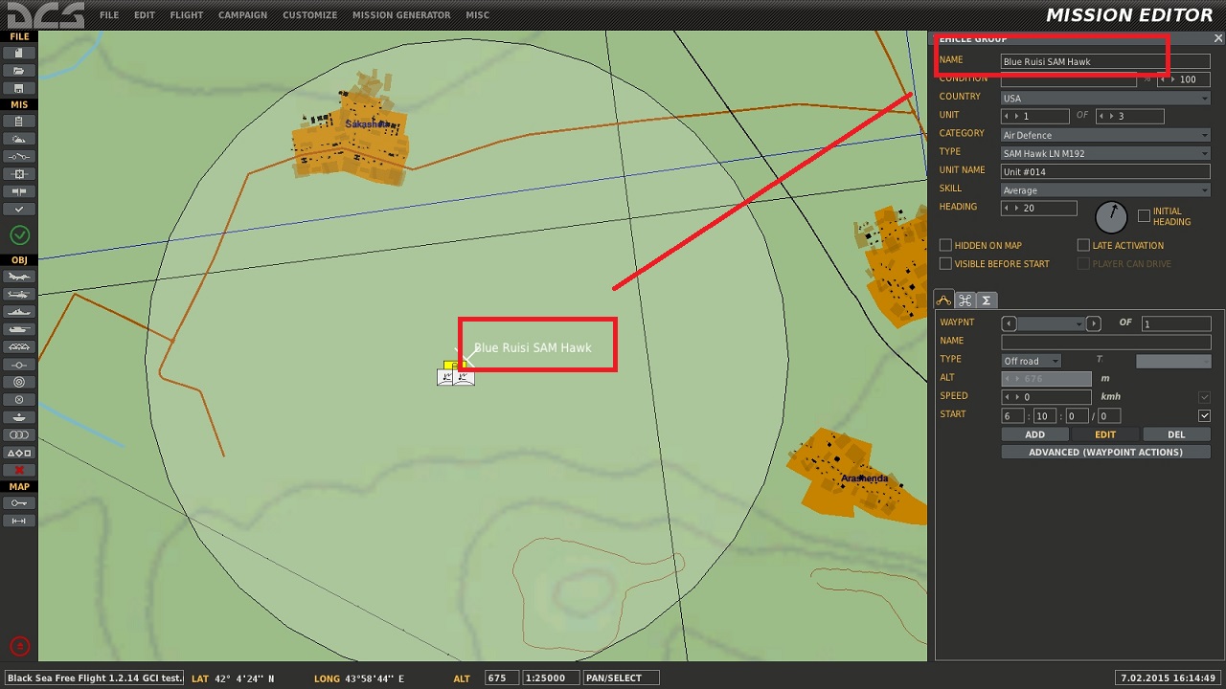Click the triangle-circle-square shapes icon
1226x689 pixels.
pyautogui.click(x=19, y=453)
